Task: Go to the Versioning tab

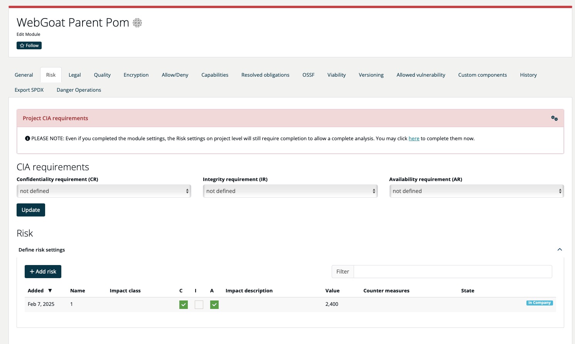Action: [x=371, y=75]
